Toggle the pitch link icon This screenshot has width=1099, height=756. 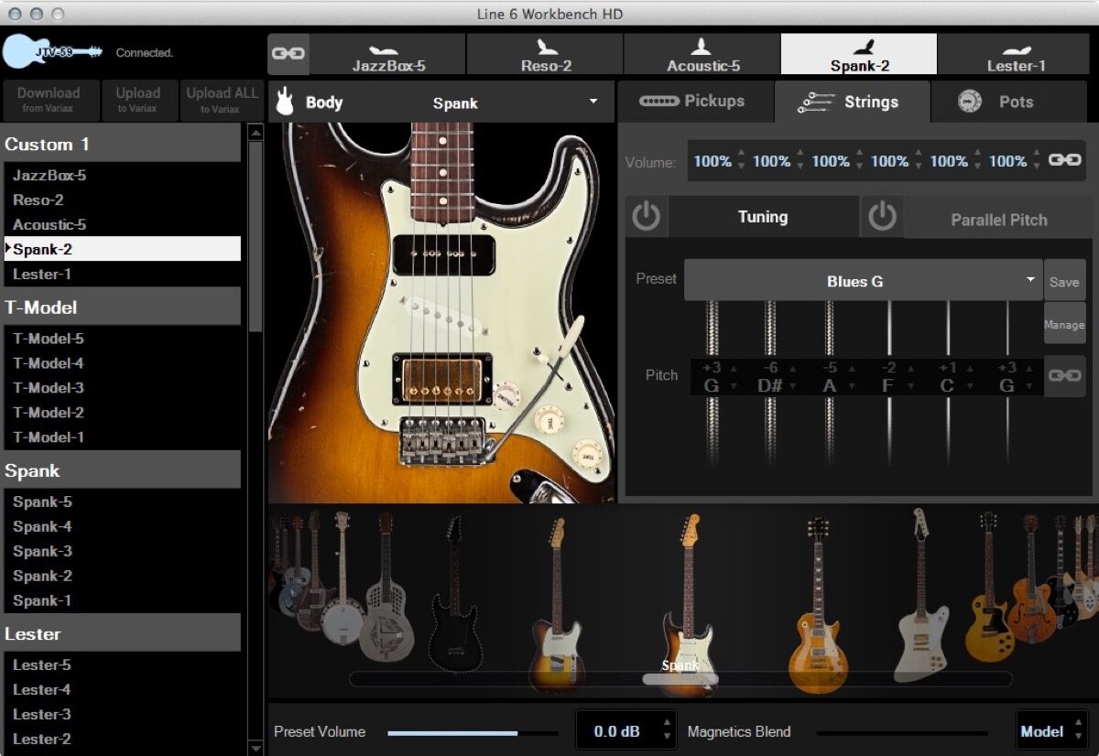tap(1064, 376)
